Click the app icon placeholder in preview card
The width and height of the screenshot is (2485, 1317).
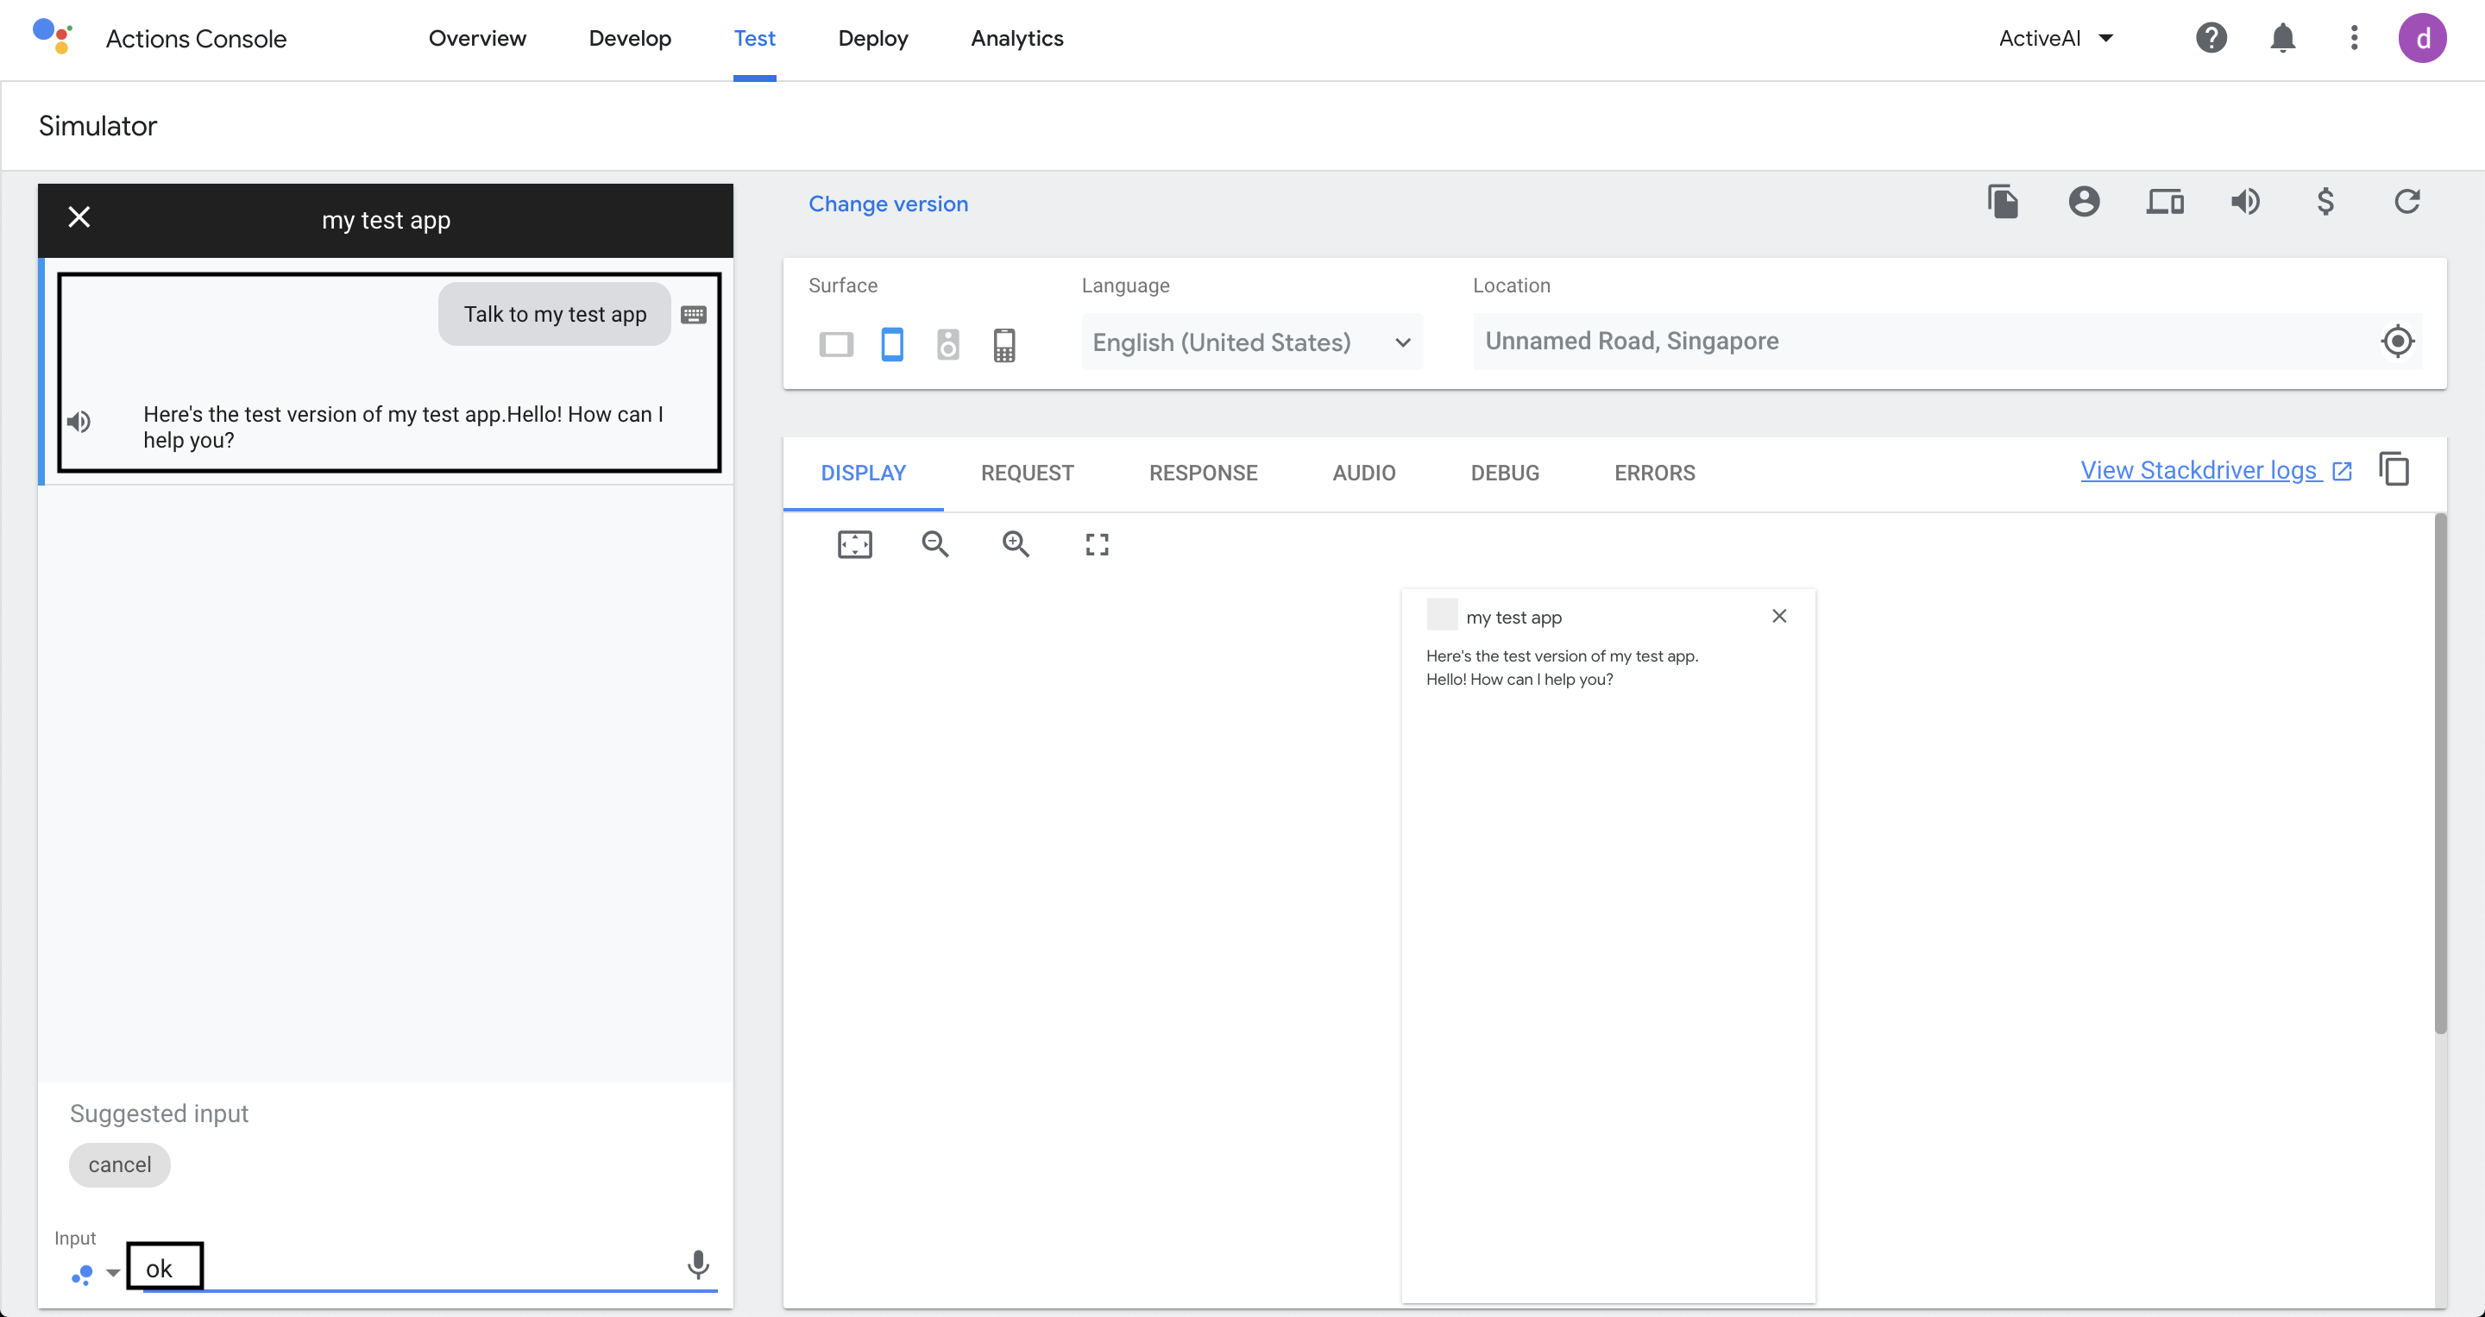tap(1441, 614)
